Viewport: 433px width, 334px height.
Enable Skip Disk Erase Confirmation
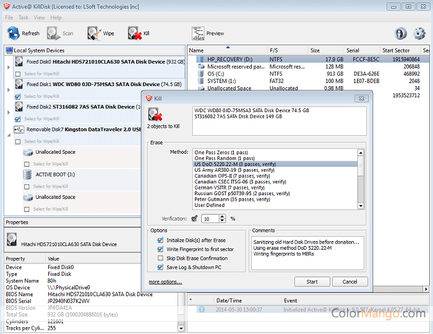tap(160, 258)
